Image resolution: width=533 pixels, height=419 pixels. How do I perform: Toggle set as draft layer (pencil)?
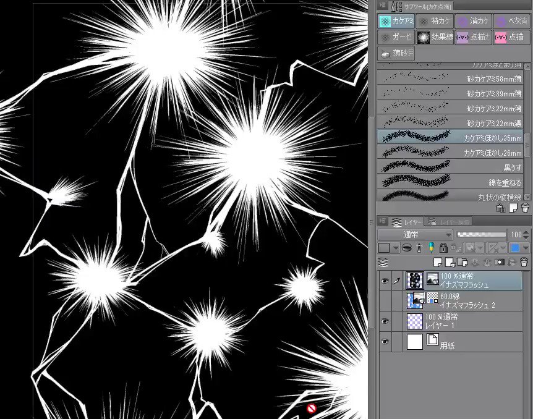[431, 248]
